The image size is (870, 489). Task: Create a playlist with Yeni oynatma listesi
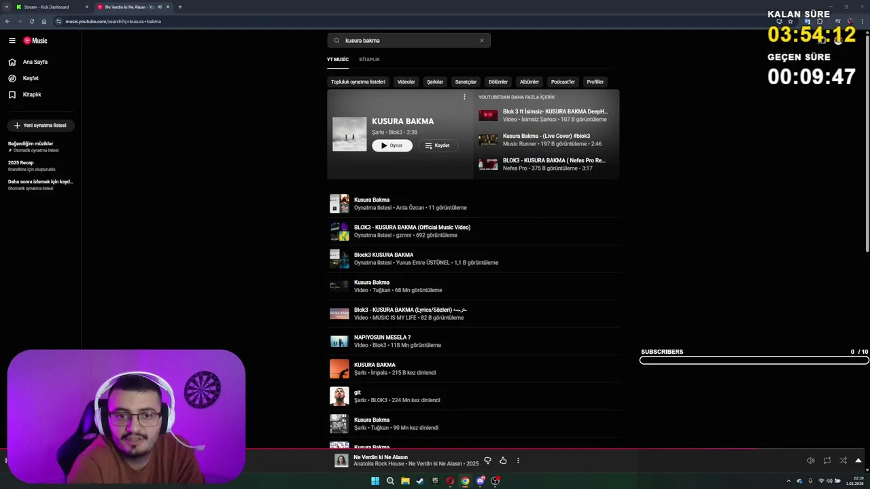(x=41, y=125)
